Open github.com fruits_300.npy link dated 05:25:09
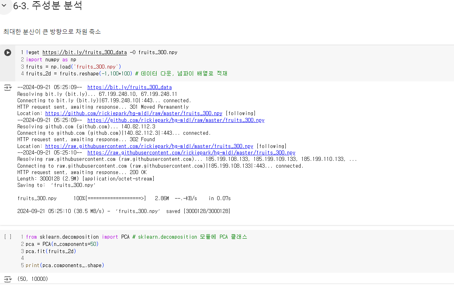This screenshot has width=454, height=286. pos(176,120)
